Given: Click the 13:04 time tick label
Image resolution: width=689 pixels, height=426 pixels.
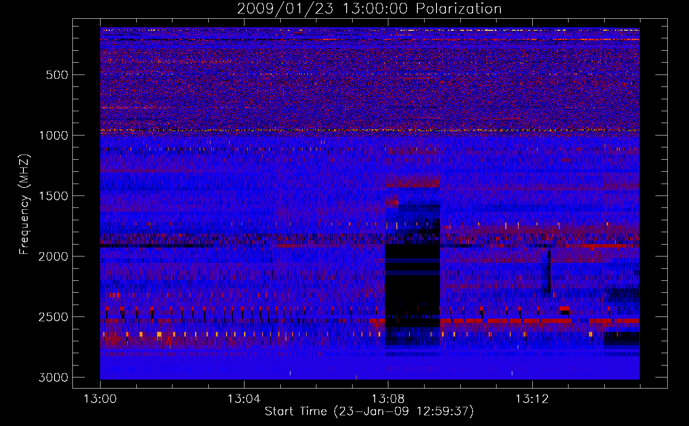Looking at the screenshot, I should point(244,399).
